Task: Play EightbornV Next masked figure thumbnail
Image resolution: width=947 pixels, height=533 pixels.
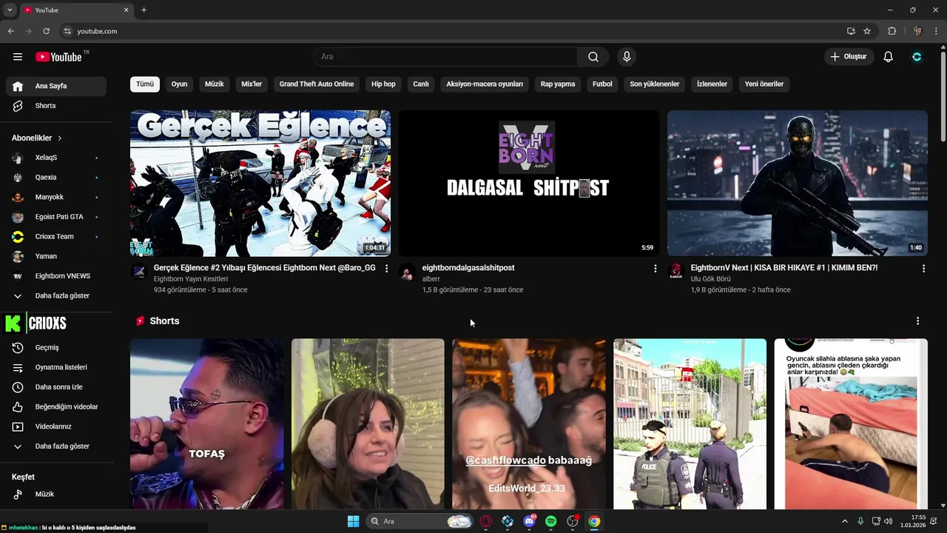Action: point(798,184)
